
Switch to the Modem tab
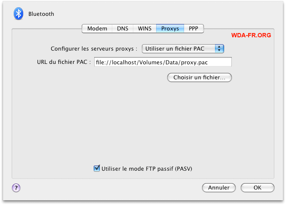[97, 29]
